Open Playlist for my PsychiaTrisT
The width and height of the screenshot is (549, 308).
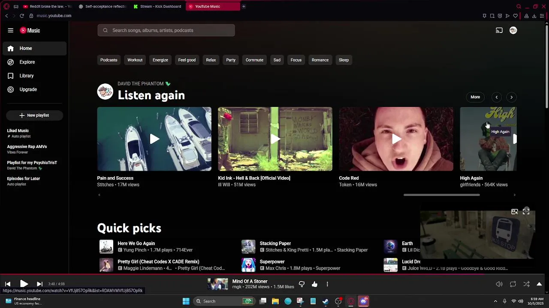(35, 165)
